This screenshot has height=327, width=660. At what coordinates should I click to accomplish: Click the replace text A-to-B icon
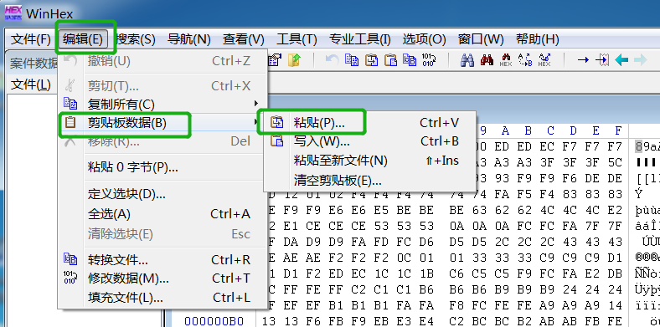point(525,60)
